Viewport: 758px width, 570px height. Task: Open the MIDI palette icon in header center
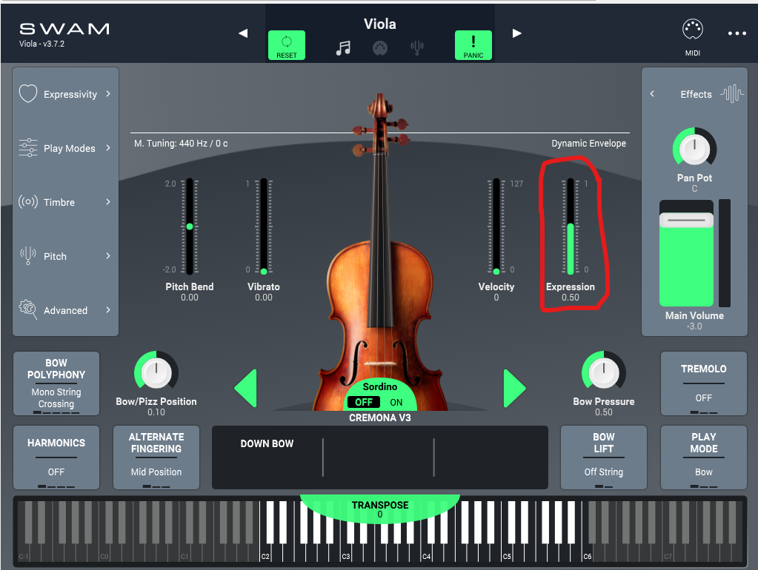380,48
